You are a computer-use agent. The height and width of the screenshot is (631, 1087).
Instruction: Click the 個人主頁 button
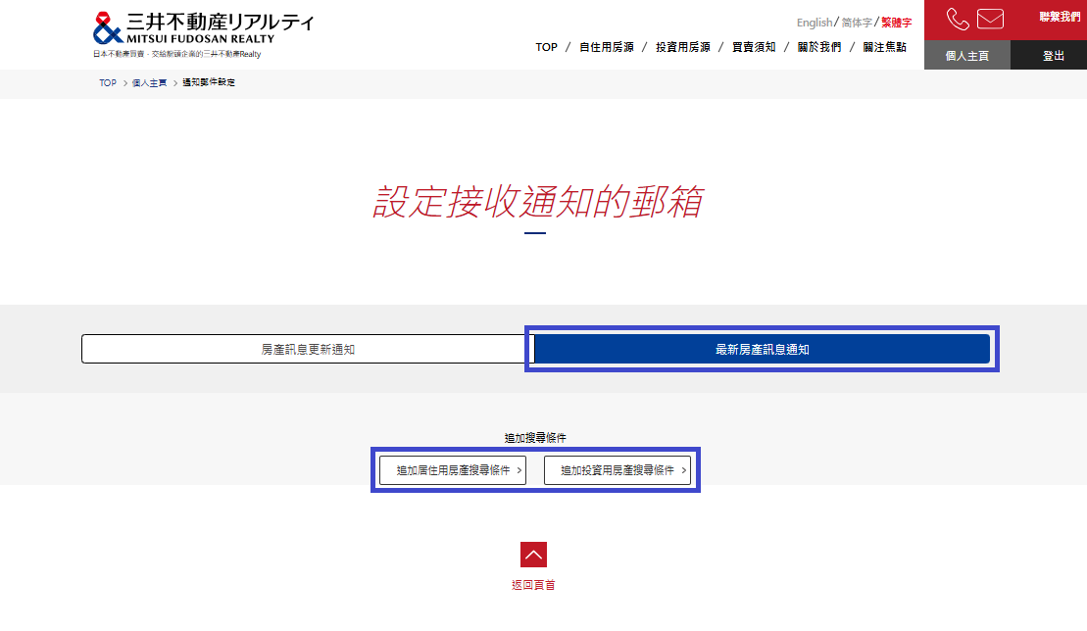966,56
